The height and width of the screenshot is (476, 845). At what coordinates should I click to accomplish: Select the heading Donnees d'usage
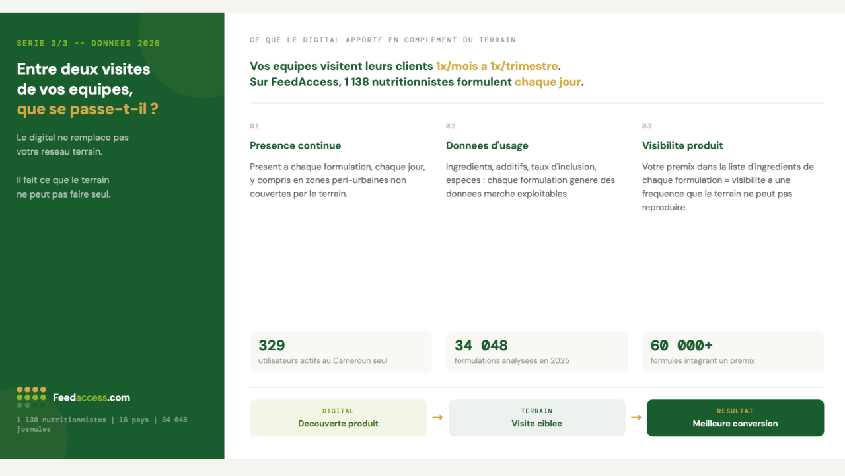point(487,145)
